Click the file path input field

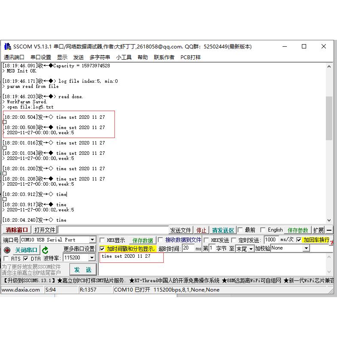[x=113, y=230]
